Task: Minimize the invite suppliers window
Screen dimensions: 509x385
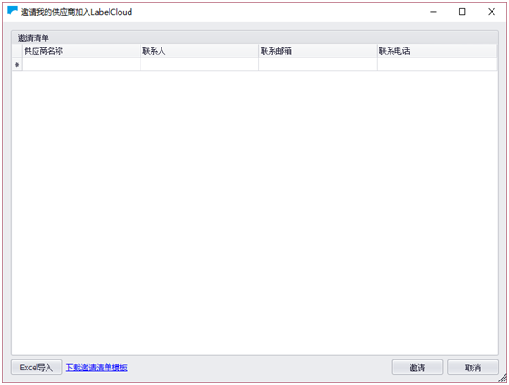Action: 433,12
